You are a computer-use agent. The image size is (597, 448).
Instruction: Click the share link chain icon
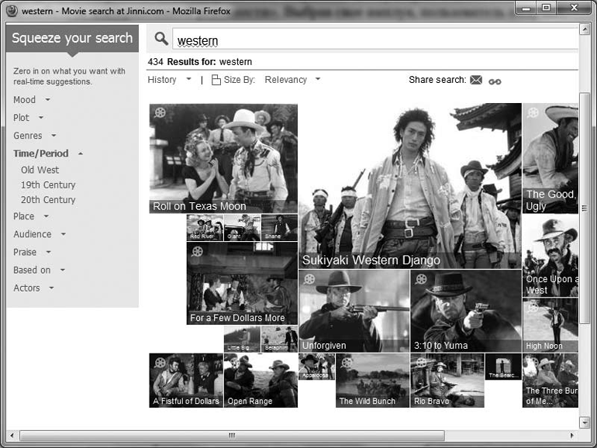click(495, 81)
